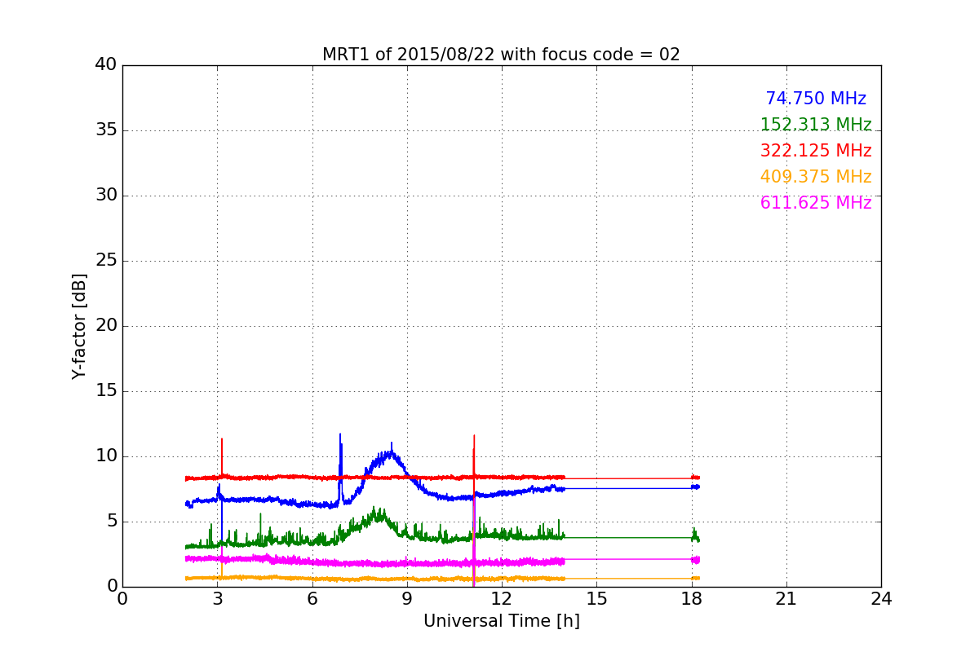The height and width of the screenshot is (652, 979).
Task: Click the plot title mentioning MRT1 2015/08/22
Action: tap(501, 55)
